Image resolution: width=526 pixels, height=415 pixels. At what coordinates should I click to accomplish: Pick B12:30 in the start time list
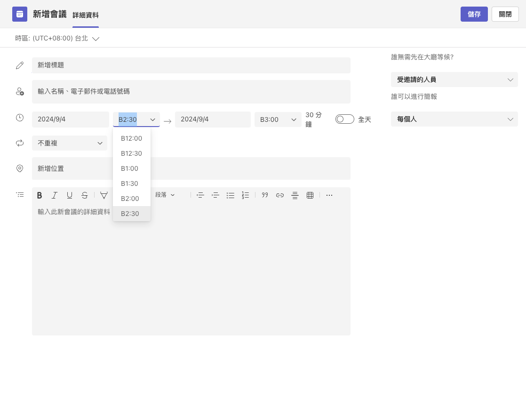tap(132, 153)
